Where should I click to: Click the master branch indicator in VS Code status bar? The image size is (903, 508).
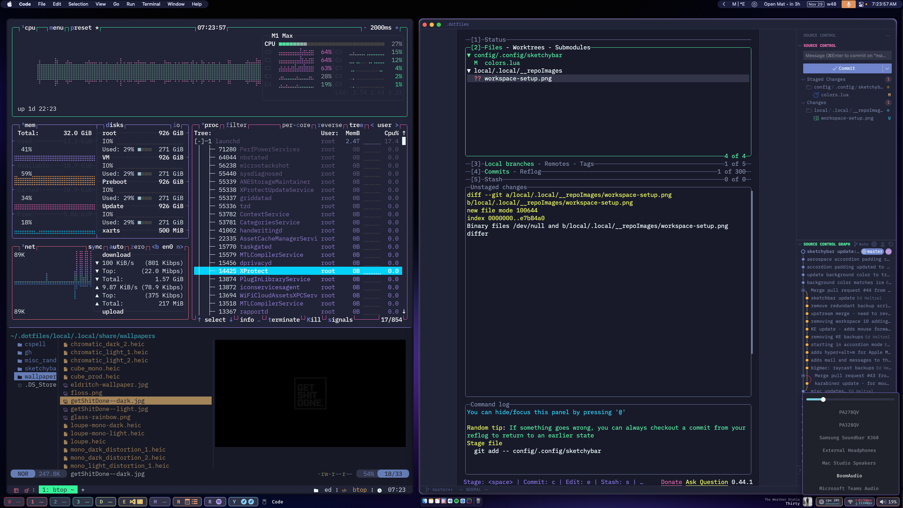(439, 490)
